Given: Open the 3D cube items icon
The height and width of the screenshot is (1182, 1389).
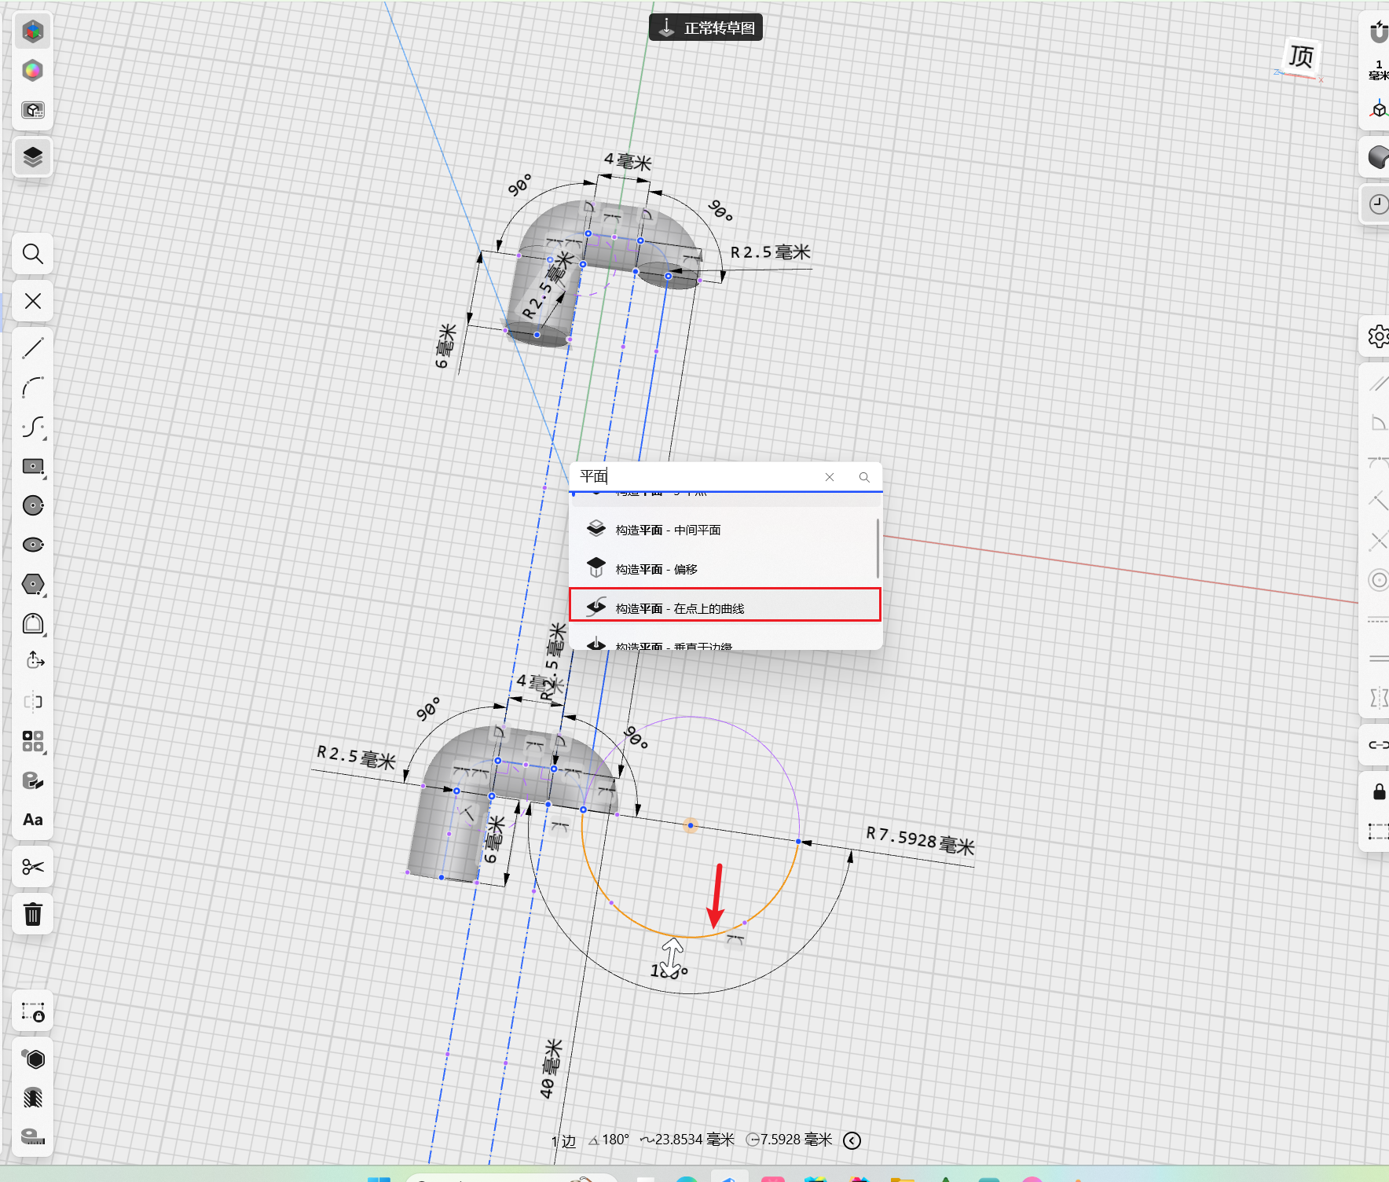Looking at the screenshot, I should (x=33, y=31).
